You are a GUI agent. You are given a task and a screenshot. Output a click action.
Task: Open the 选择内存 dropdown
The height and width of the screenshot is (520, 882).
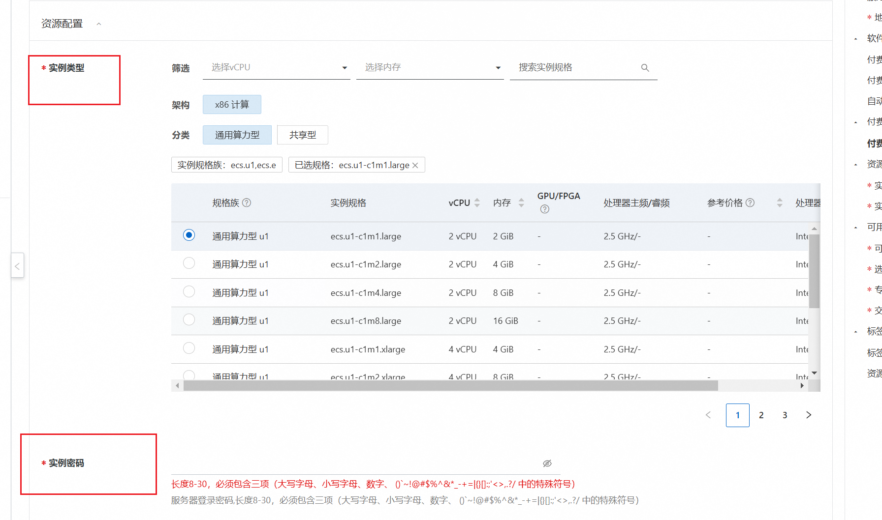point(430,67)
